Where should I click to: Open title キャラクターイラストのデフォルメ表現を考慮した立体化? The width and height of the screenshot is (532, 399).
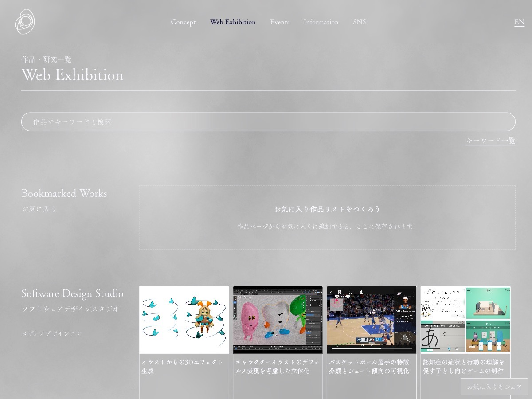click(277, 367)
